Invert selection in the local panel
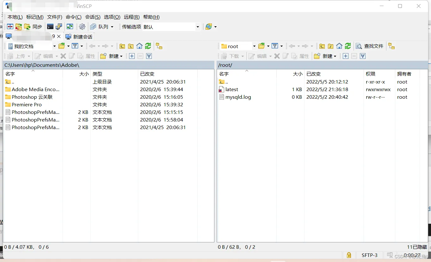 click(149, 56)
